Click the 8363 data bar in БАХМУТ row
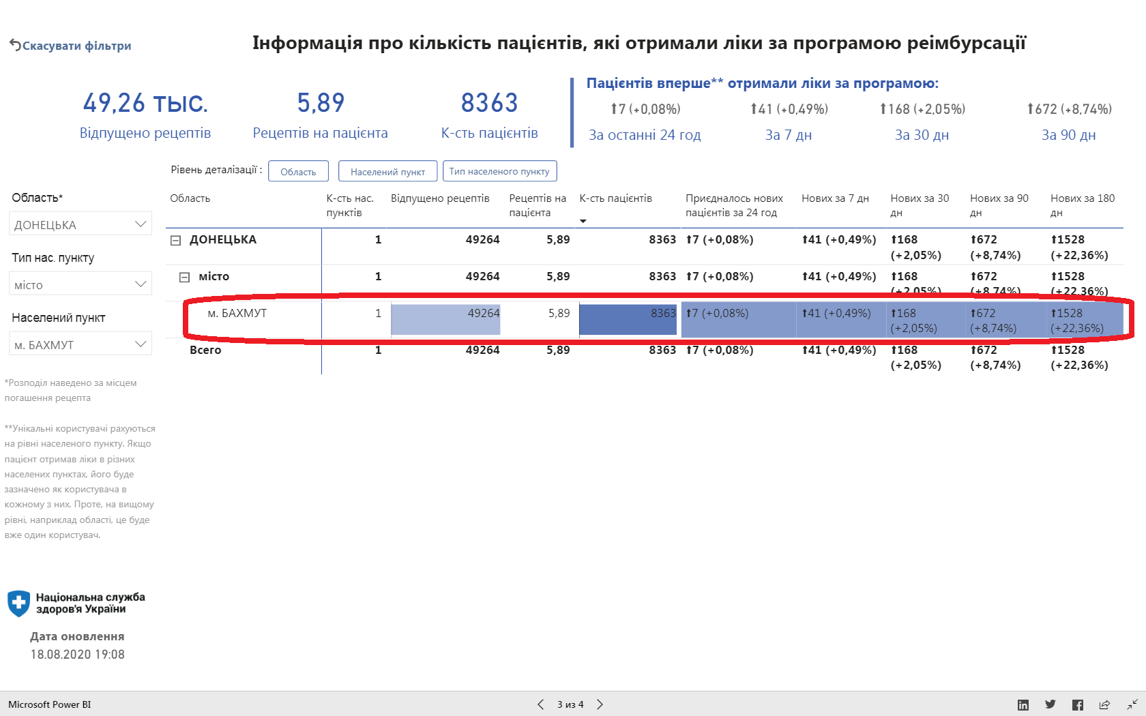The height and width of the screenshot is (716, 1146). pyautogui.click(x=628, y=320)
